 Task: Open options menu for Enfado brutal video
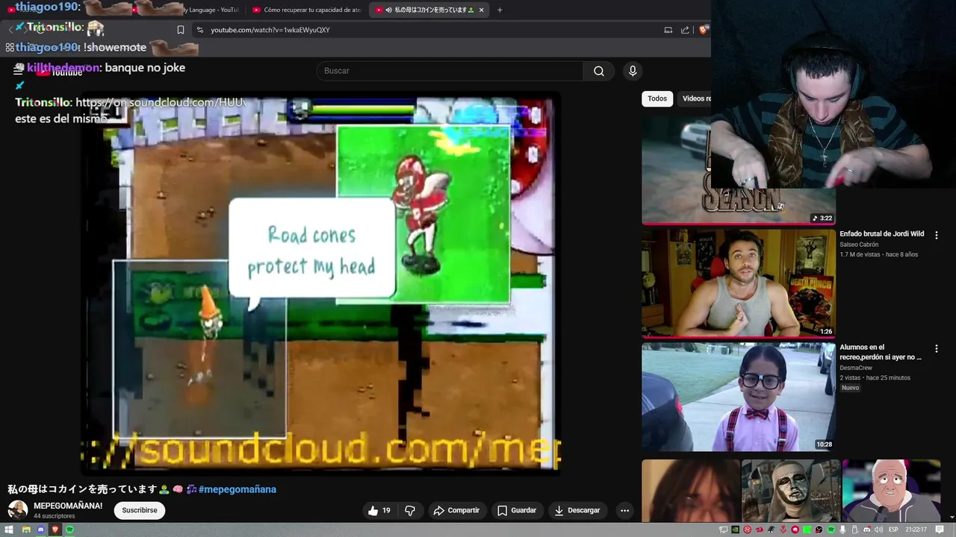[936, 235]
